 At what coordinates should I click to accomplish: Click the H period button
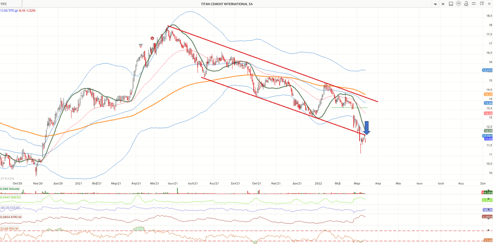pyautogui.click(x=443, y=4)
